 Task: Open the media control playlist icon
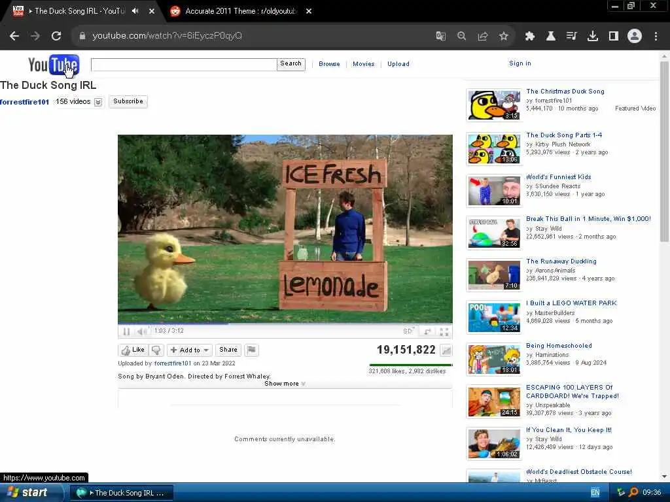point(571,37)
